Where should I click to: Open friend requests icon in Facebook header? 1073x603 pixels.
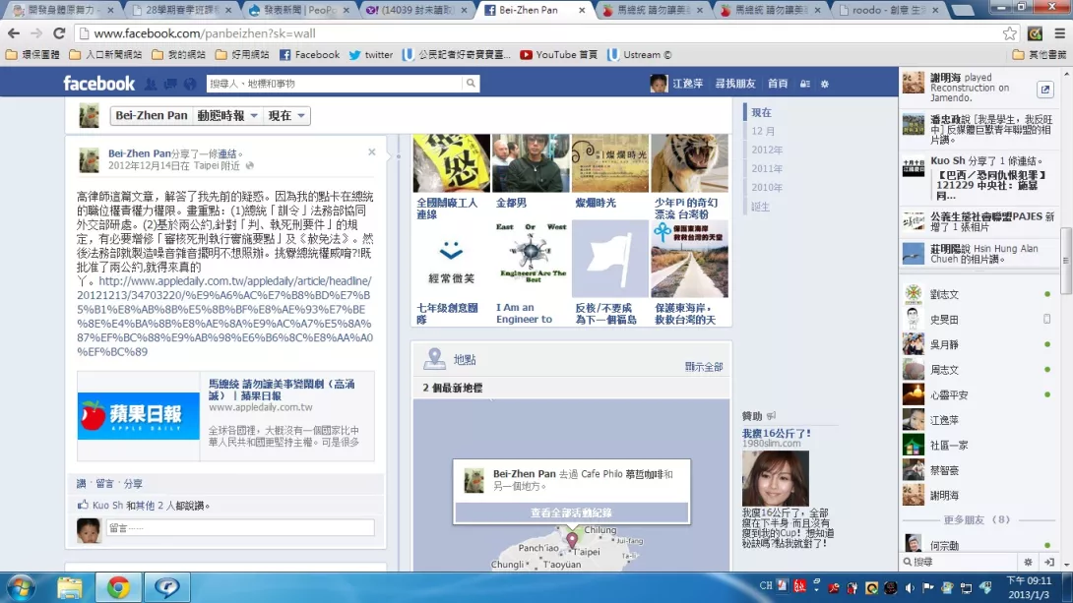(x=151, y=84)
